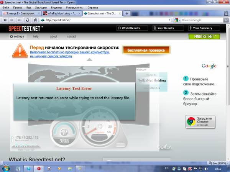Reload the Speedtest page
Screen dimensions: 230x172
(27, 20)
